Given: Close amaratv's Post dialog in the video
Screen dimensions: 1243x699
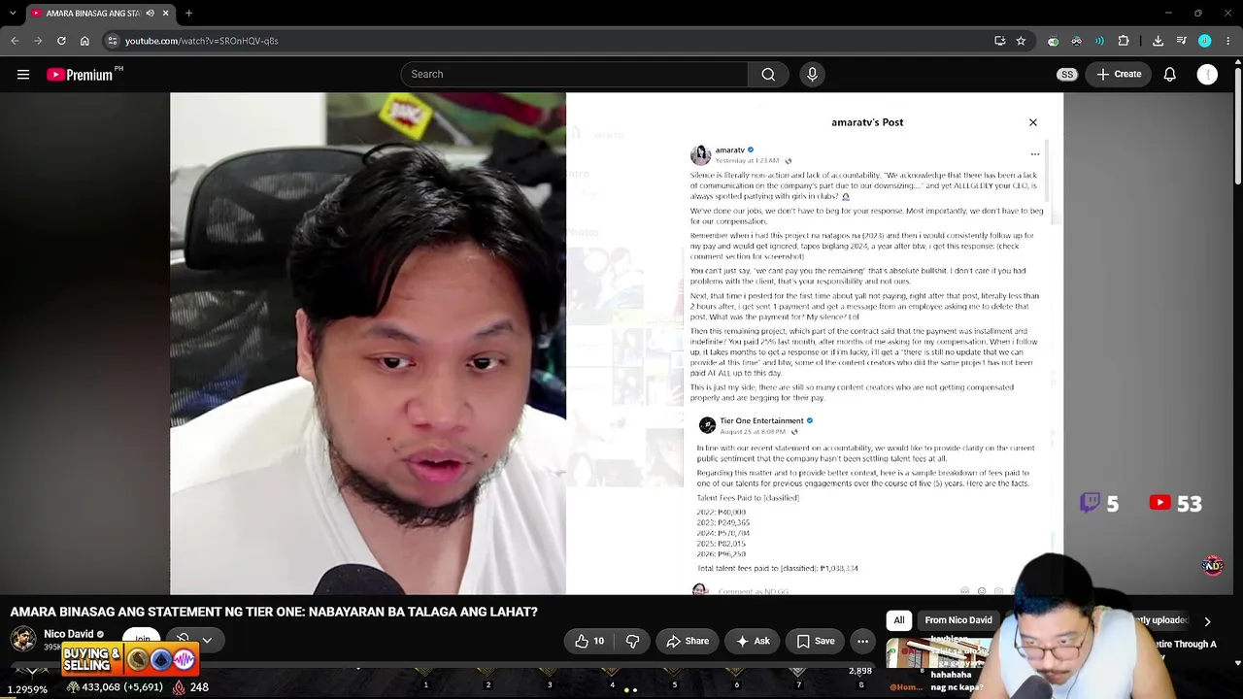Looking at the screenshot, I should click(x=1033, y=122).
